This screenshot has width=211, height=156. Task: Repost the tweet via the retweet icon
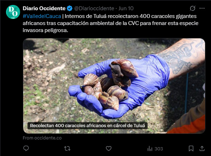67,149
